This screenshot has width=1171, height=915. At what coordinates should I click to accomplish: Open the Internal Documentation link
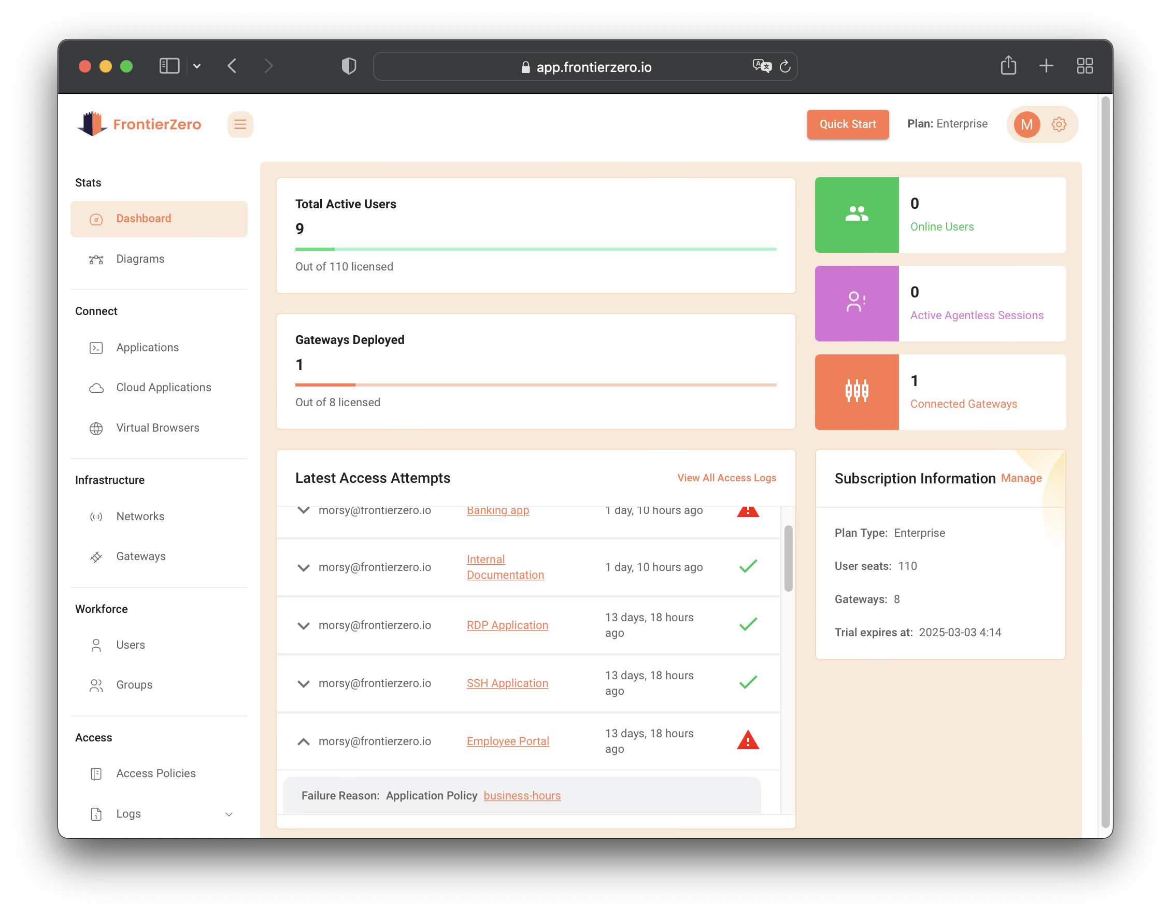click(505, 567)
